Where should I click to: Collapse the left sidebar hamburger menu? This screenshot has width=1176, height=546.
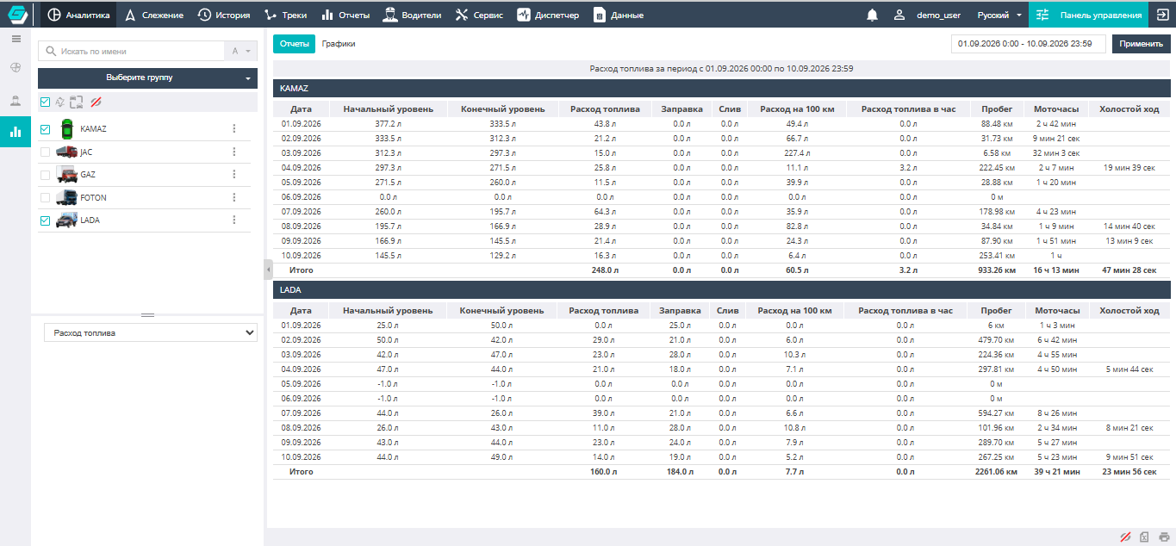[x=16, y=39]
